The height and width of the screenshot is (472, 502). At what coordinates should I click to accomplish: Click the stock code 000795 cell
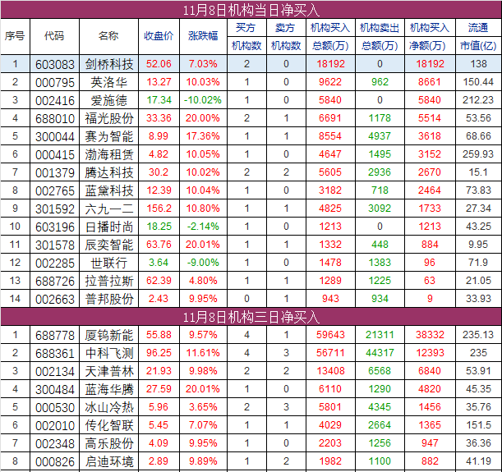point(54,81)
